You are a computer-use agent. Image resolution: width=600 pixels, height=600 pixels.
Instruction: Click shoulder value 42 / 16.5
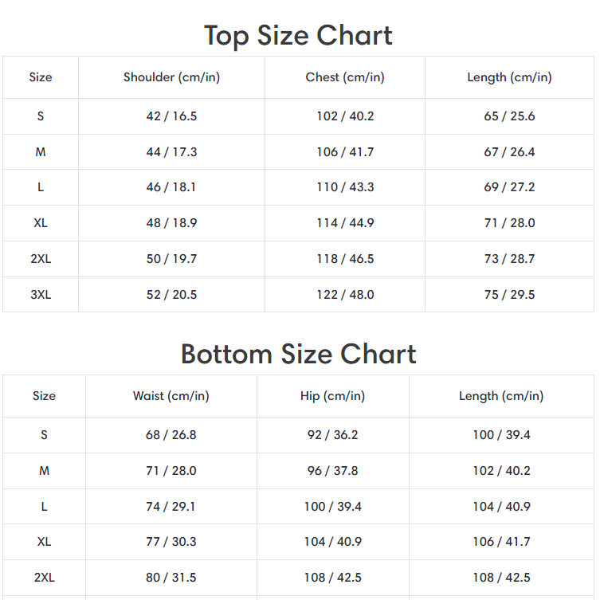[171, 116]
